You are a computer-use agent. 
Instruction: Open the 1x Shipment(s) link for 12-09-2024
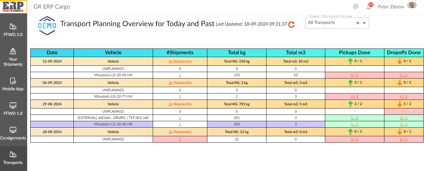pos(180,61)
